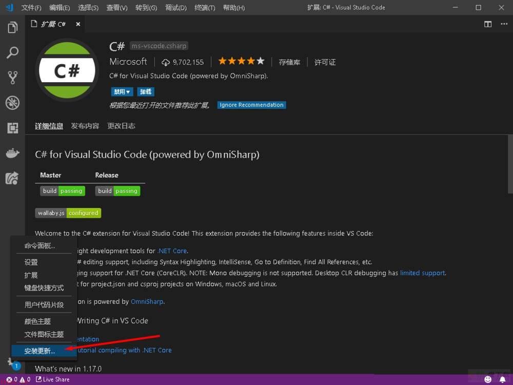Click the feedback smiley icon
This screenshot has height=385, width=513.
click(x=488, y=379)
